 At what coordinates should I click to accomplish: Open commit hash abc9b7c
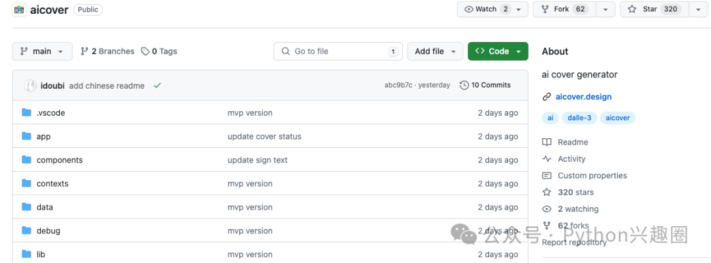[x=398, y=85]
